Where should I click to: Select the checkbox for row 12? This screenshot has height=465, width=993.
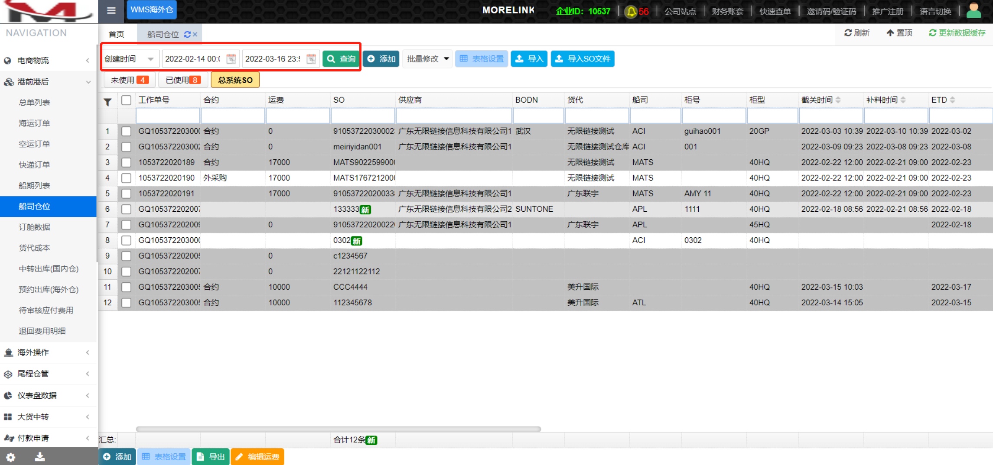coord(126,303)
